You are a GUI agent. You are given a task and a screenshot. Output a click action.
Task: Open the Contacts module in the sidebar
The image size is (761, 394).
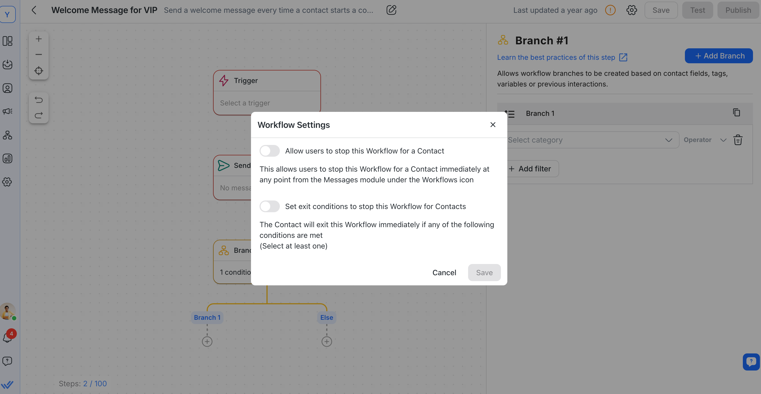click(x=7, y=88)
